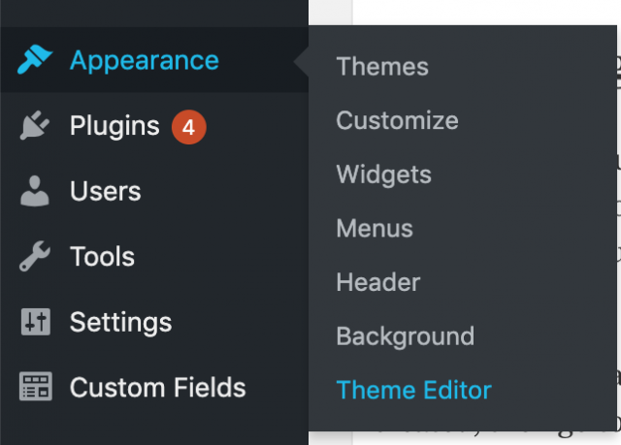Select the Tools text label

pyautogui.click(x=102, y=257)
